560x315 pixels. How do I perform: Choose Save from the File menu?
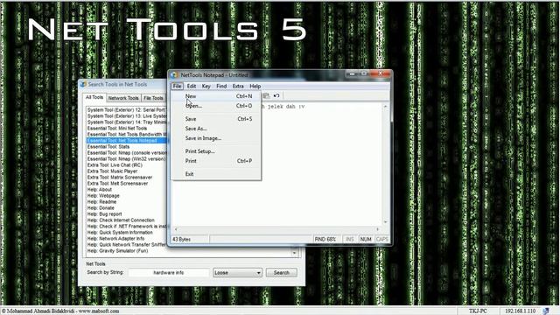(x=216, y=119)
